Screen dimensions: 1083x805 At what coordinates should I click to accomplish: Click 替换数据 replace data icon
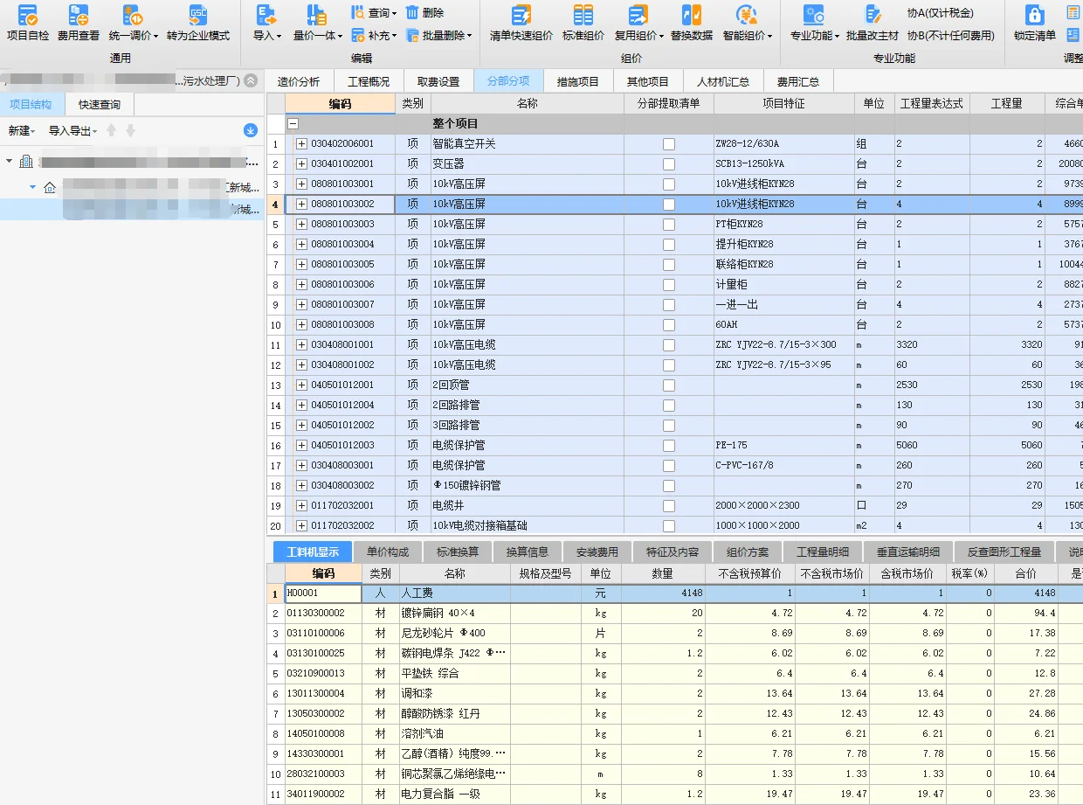point(692,16)
